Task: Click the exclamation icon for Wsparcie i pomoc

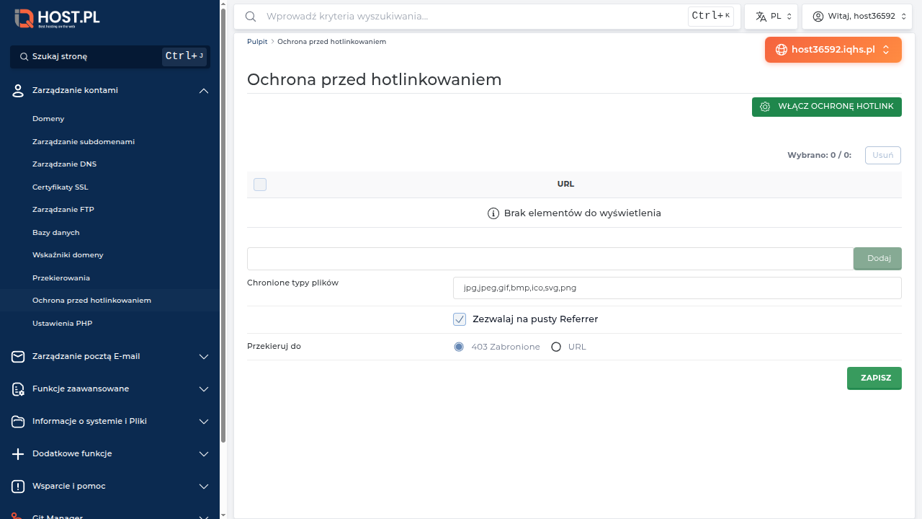Action: [x=19, y=486]
